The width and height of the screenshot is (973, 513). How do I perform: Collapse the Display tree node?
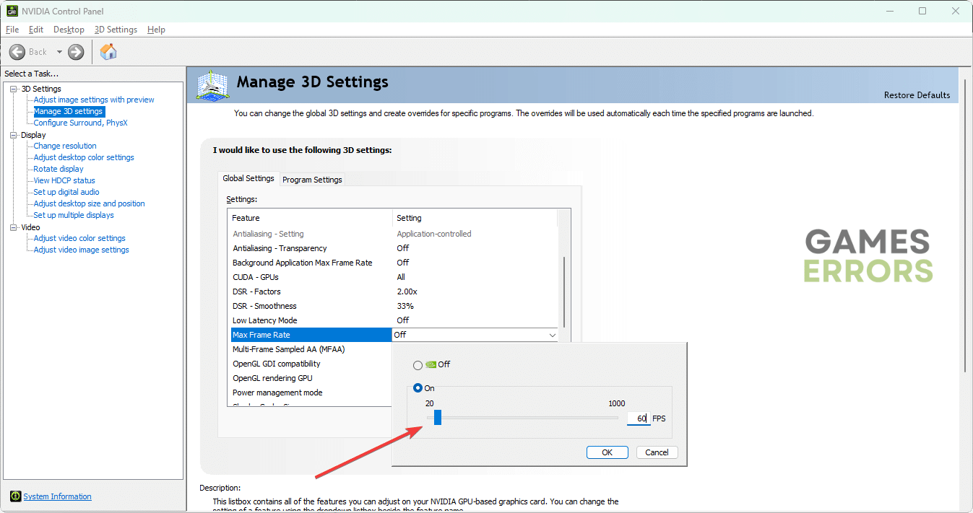13,135
